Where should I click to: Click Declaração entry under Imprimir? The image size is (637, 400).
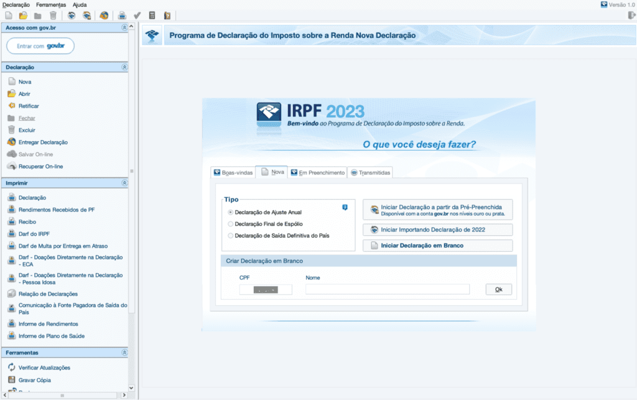pos(32,198)
